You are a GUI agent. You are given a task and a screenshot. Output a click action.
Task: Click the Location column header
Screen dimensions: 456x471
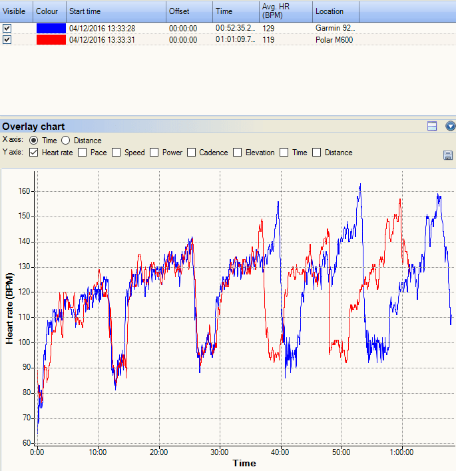click(x=336, y=11)
